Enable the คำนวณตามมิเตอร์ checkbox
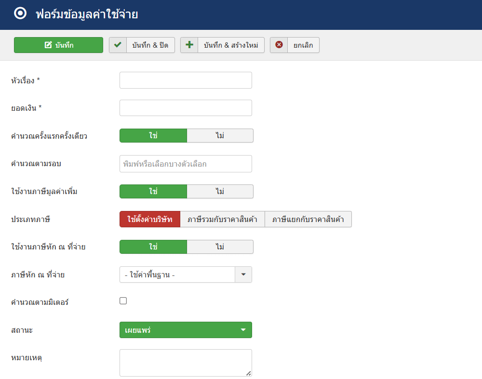Viewport: 482px width, 379px height. [x=123, y=301]
